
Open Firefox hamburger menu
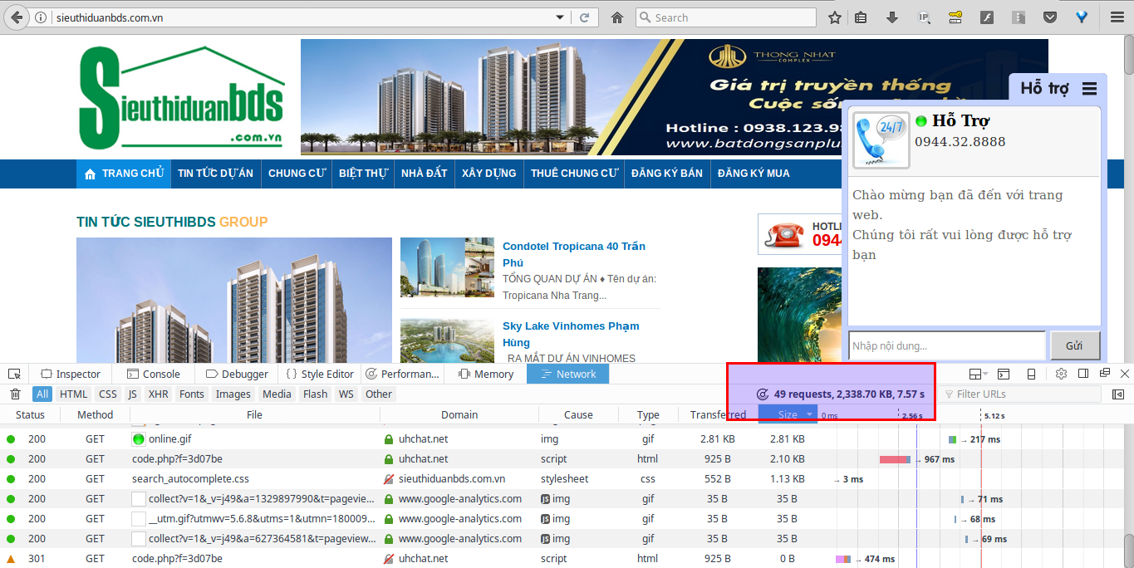pos(1116,17)
